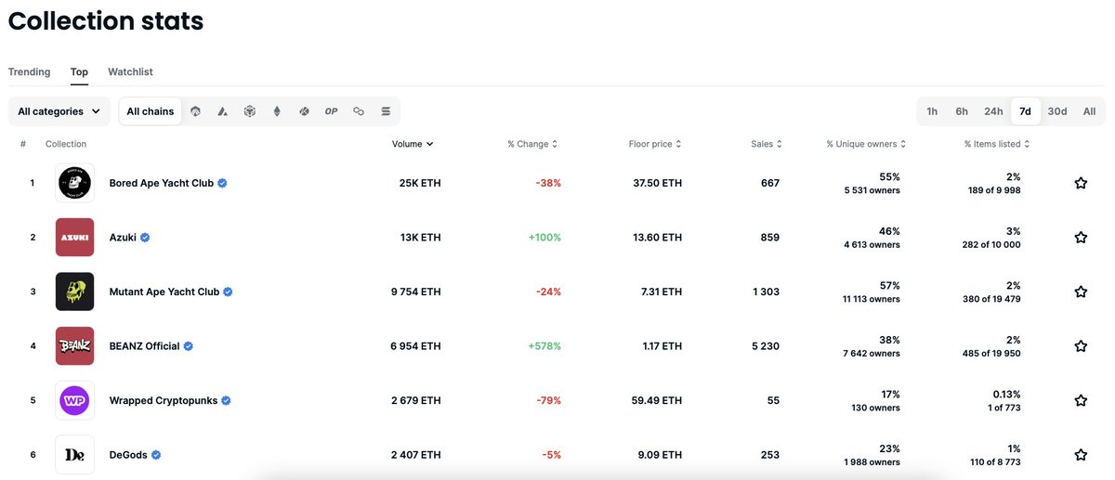Open BEANZ Official collection link
The height and width of the screenshot is (480, 1115).
coord(144,346)
